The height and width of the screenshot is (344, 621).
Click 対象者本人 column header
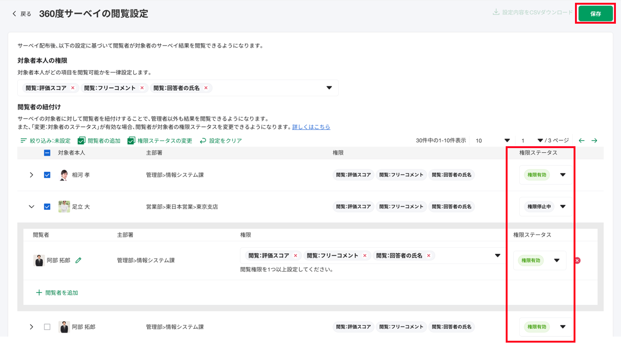coord(72,153)
